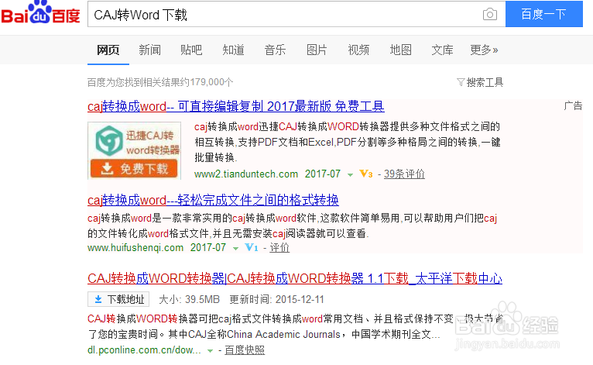Click the 评价 link for huifushenqi
The image size is (593, 365).
279,248
